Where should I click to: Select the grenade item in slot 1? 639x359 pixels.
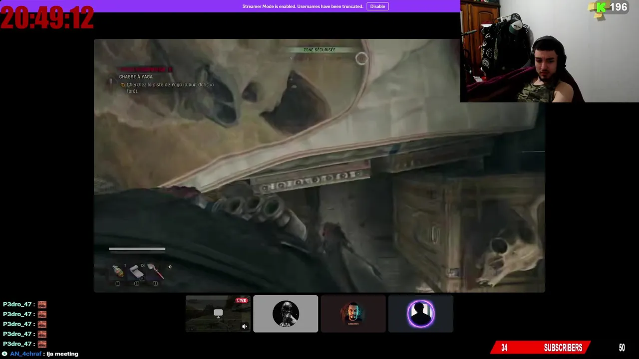click(x=118, y=271)
